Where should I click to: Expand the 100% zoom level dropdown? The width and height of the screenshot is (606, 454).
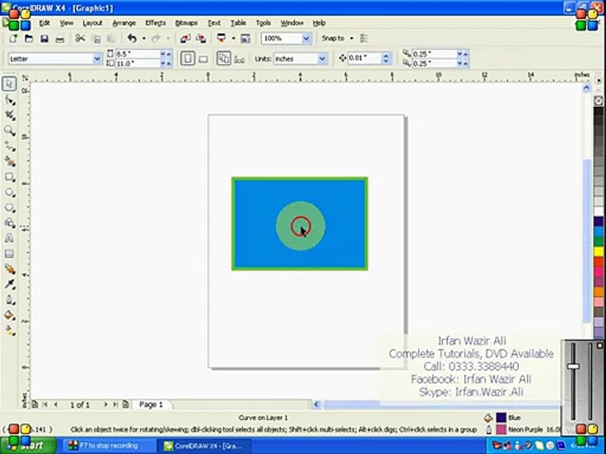[307, 38]
